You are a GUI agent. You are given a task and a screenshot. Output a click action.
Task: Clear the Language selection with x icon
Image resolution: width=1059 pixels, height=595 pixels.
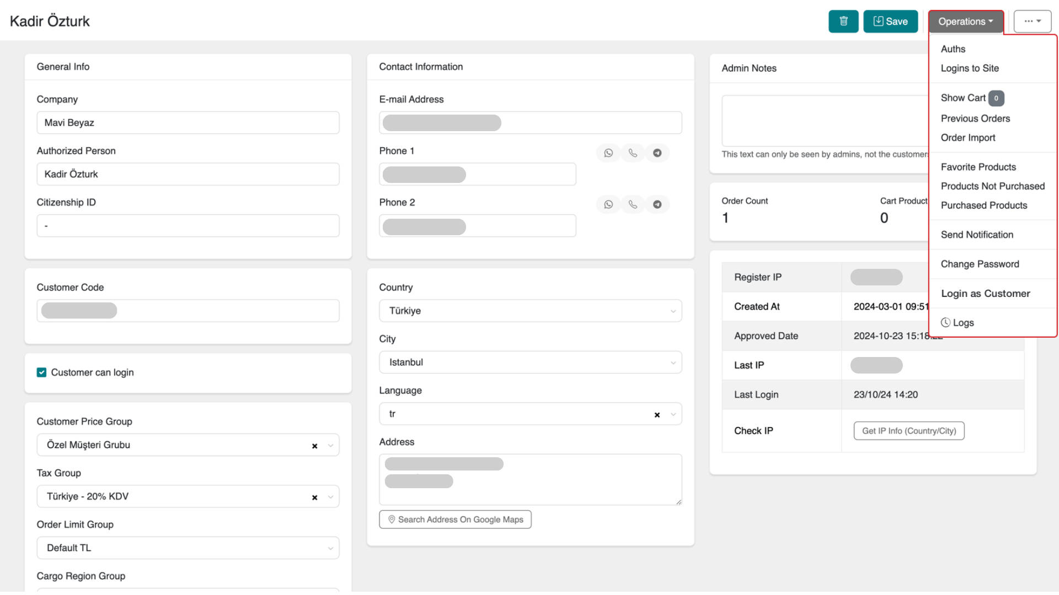(x=657, y=415)
